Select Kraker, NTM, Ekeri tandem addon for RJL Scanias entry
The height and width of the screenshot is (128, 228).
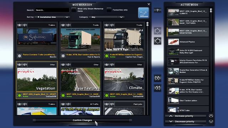click(188, 91)
